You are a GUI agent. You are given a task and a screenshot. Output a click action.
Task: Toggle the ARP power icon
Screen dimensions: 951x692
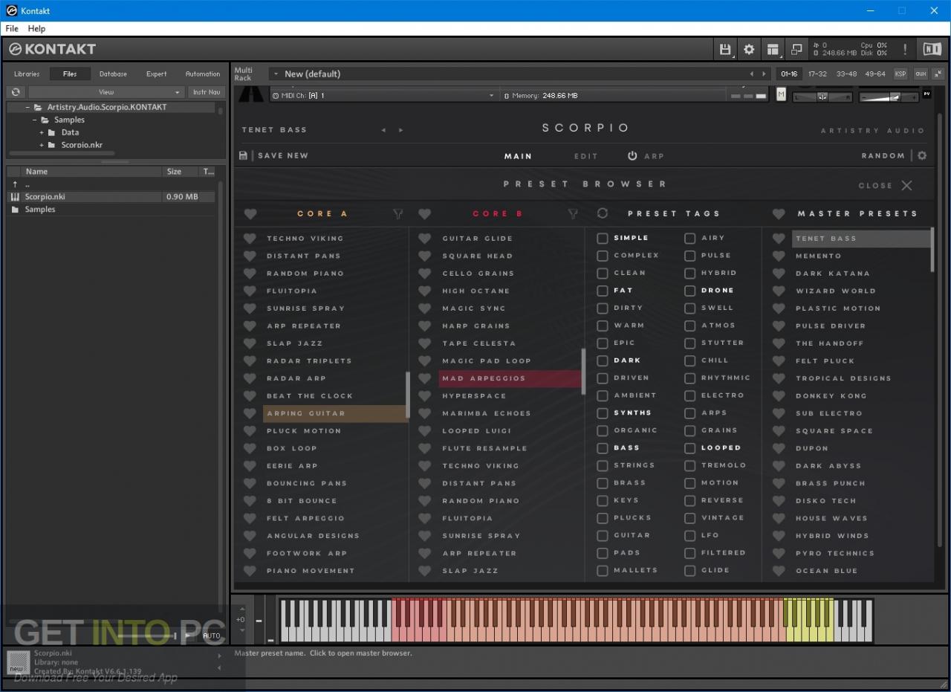[632, 156]
